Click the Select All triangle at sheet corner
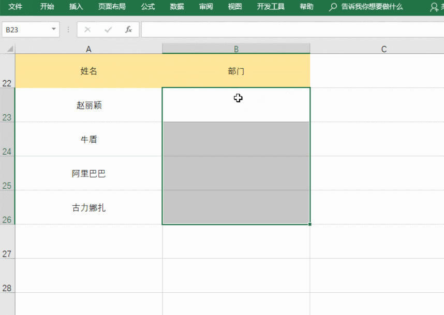444x315 pixels. pos(9,49)
